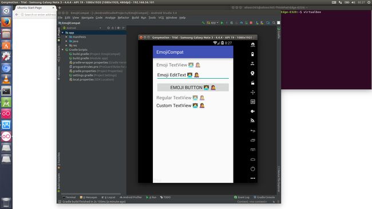The image size is (372, 209).
Task: Open a new Firefox tab with plus button
Action: tap(60, 8)
